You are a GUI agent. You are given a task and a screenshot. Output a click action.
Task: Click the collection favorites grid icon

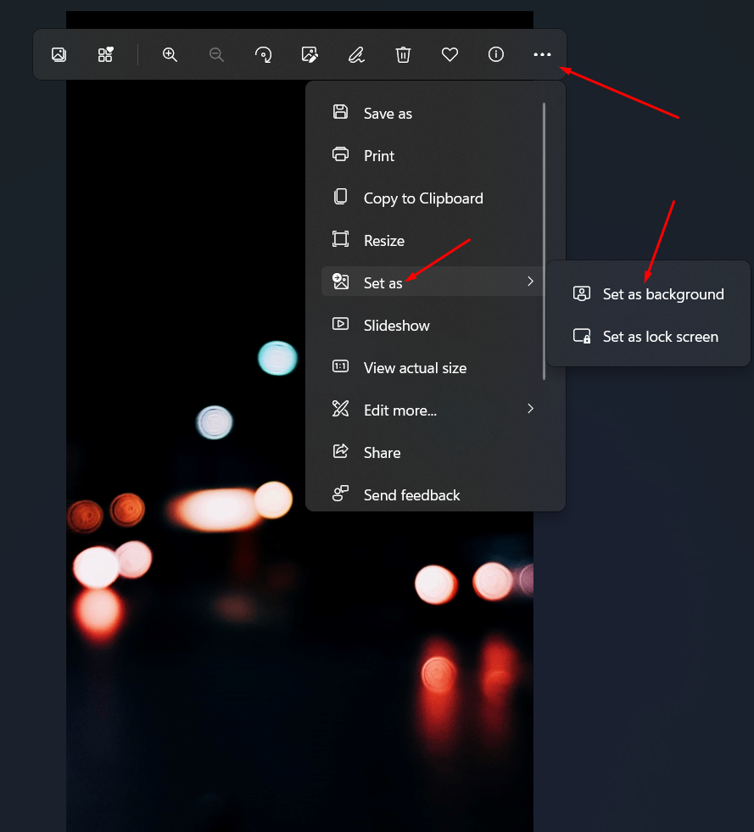105,54
